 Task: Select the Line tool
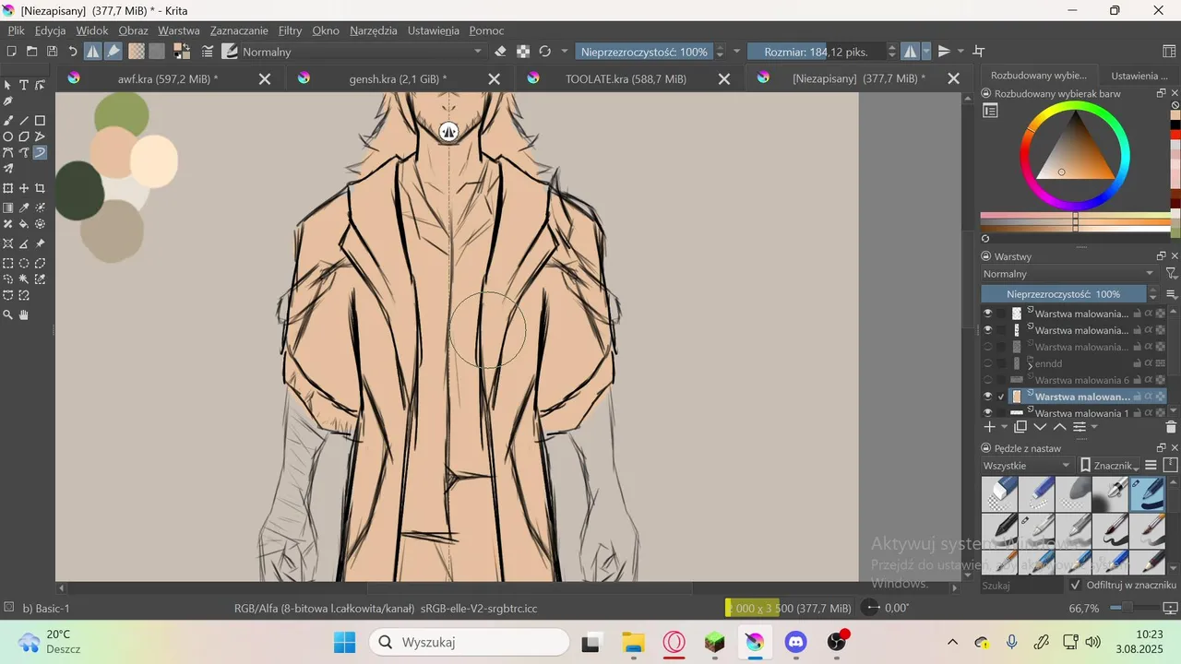[x=24, y=121]
